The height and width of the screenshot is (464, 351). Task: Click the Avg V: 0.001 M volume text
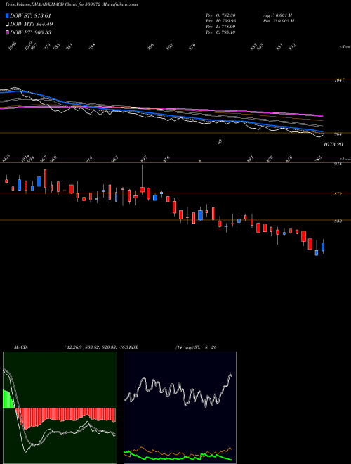click(277, 15)
